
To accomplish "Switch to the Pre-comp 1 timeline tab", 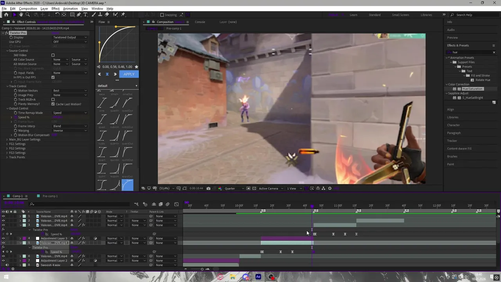I will point(50,196).
